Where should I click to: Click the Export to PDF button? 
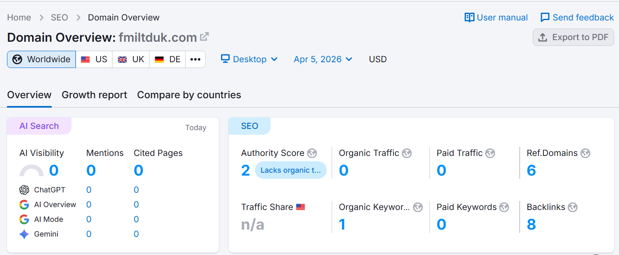pos(573,37)
